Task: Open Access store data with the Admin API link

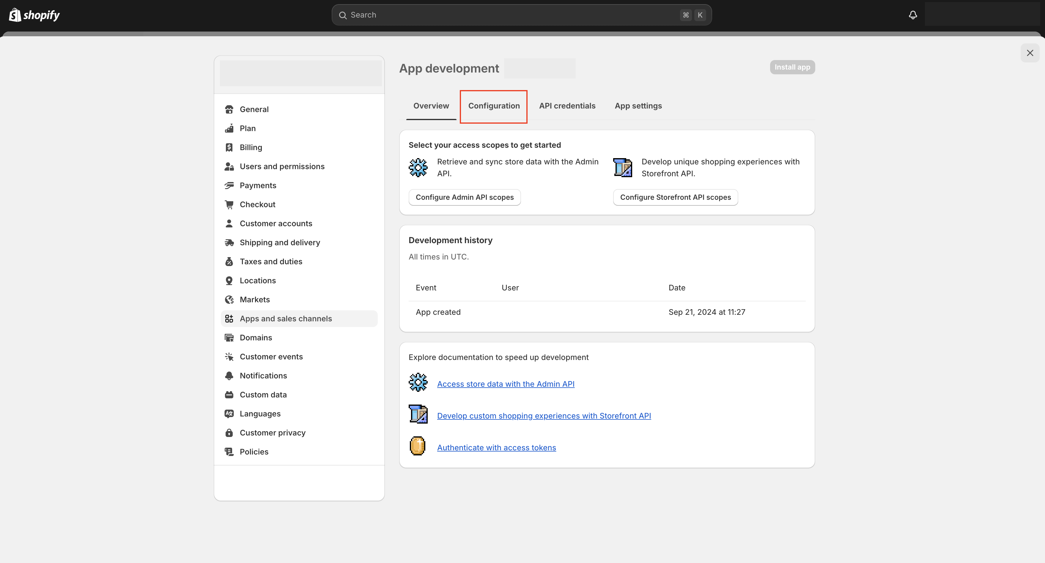Action: pos(506,384)
